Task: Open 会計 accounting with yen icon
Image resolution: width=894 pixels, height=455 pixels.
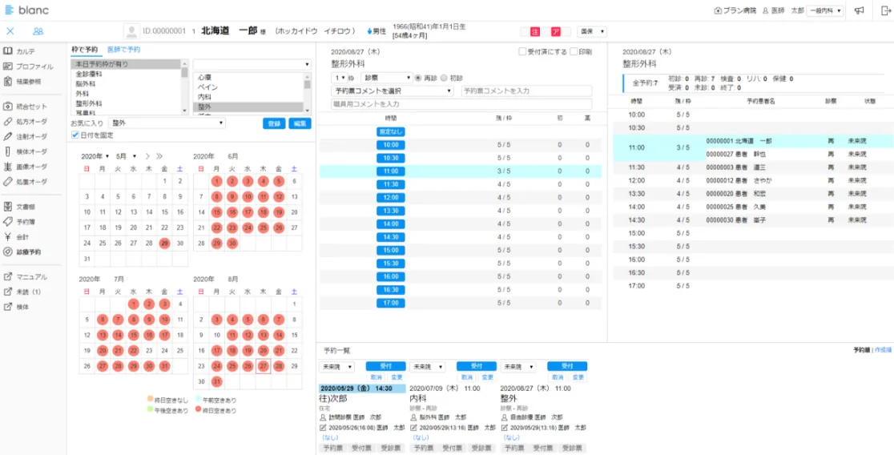Action: [x=16, y=236]
